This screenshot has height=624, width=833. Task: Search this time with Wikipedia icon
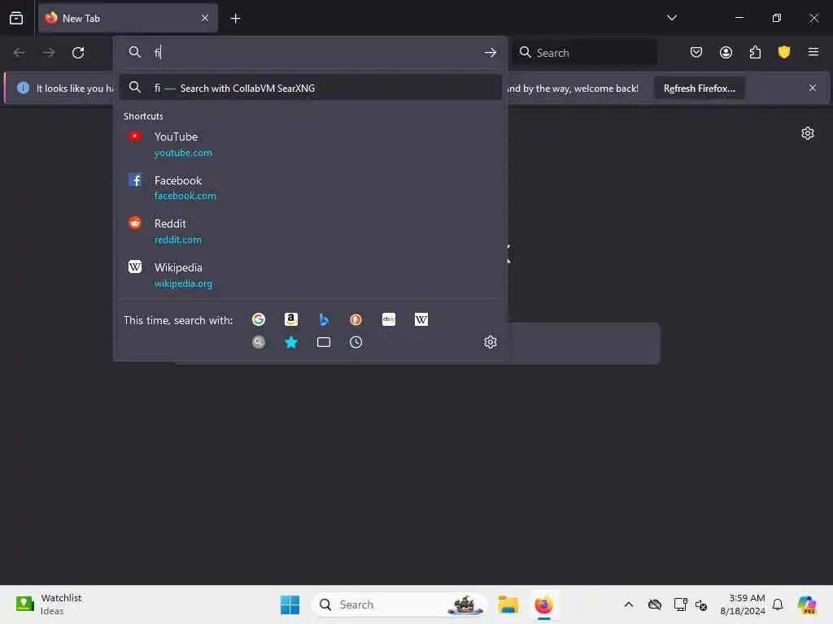(x=421, y=319)
